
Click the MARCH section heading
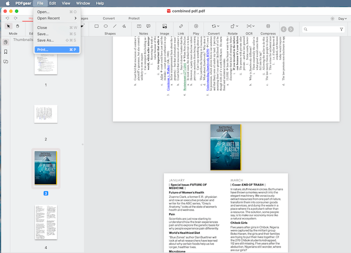point(236,180)
